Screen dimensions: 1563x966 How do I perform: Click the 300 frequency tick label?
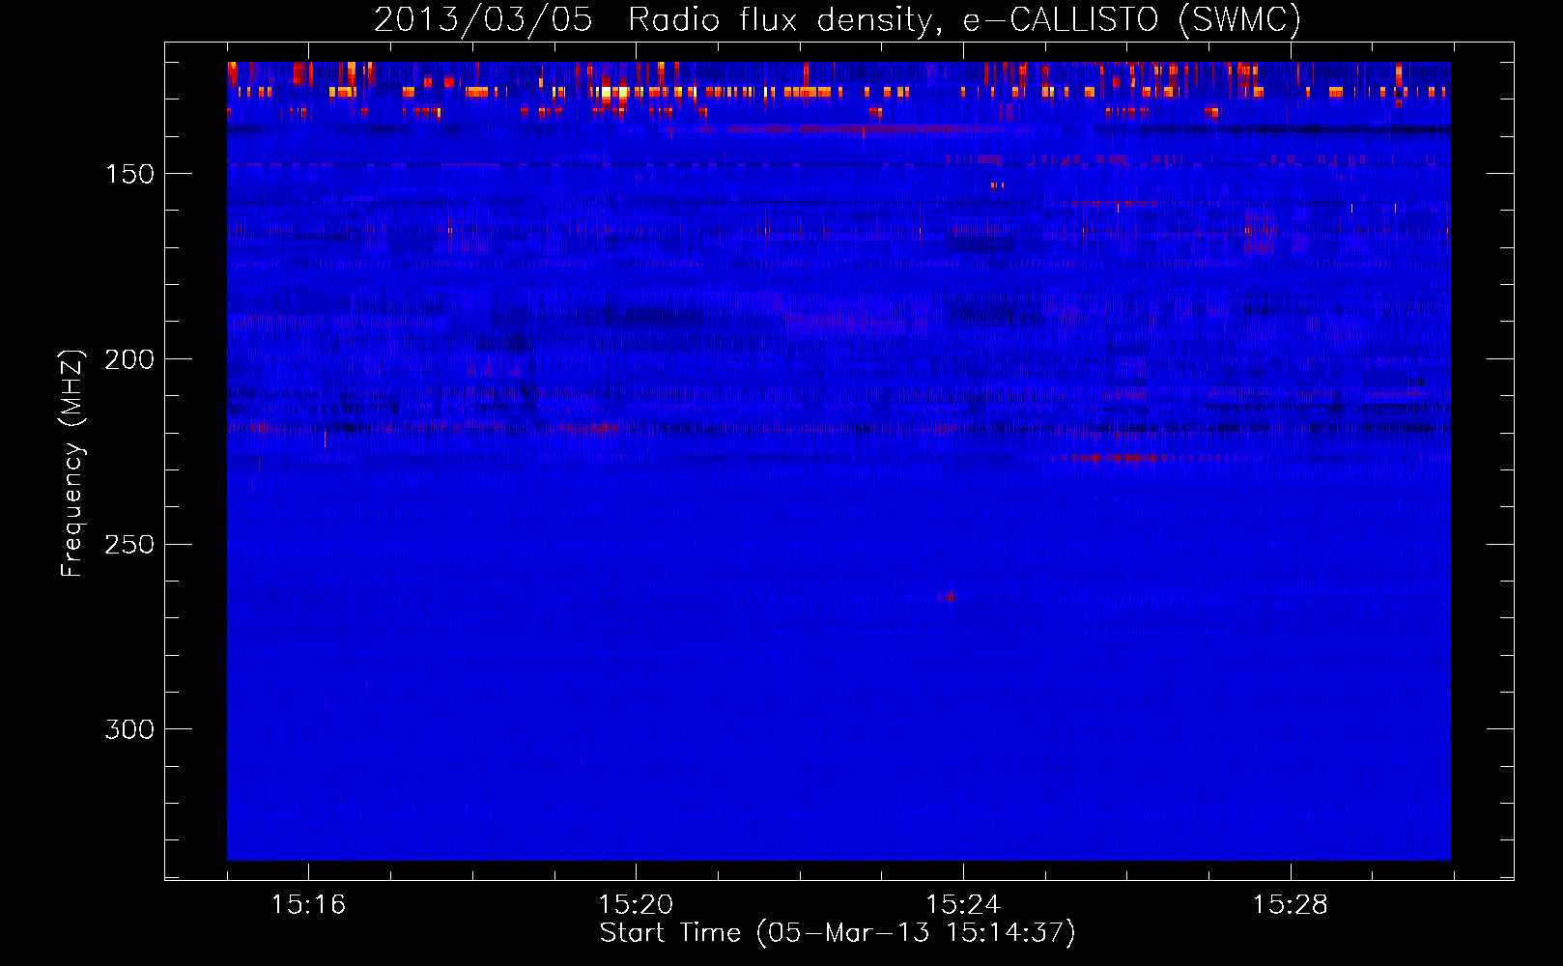coord(129,729)
